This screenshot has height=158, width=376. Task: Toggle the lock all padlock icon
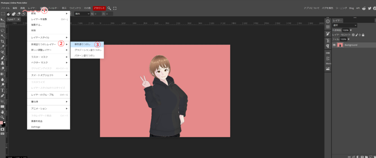[363, 35]
